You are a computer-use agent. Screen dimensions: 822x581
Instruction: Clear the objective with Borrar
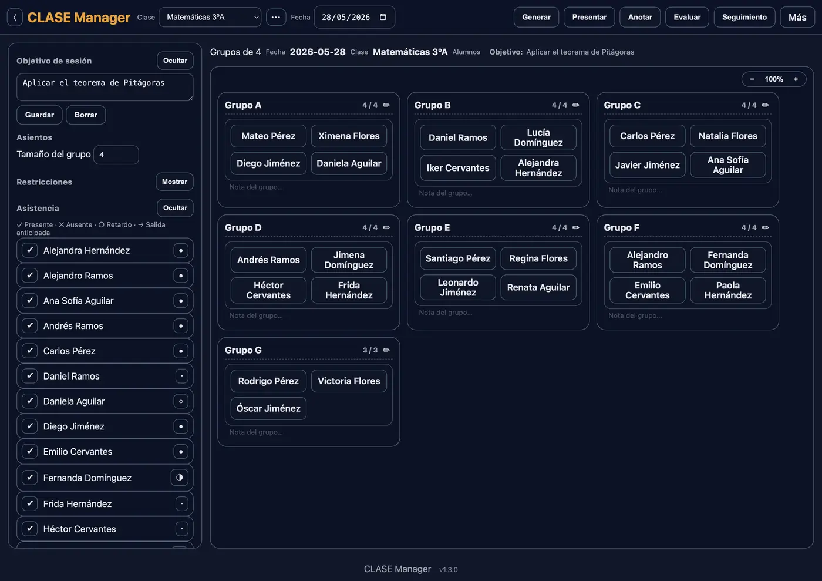[x=86, y=115]
